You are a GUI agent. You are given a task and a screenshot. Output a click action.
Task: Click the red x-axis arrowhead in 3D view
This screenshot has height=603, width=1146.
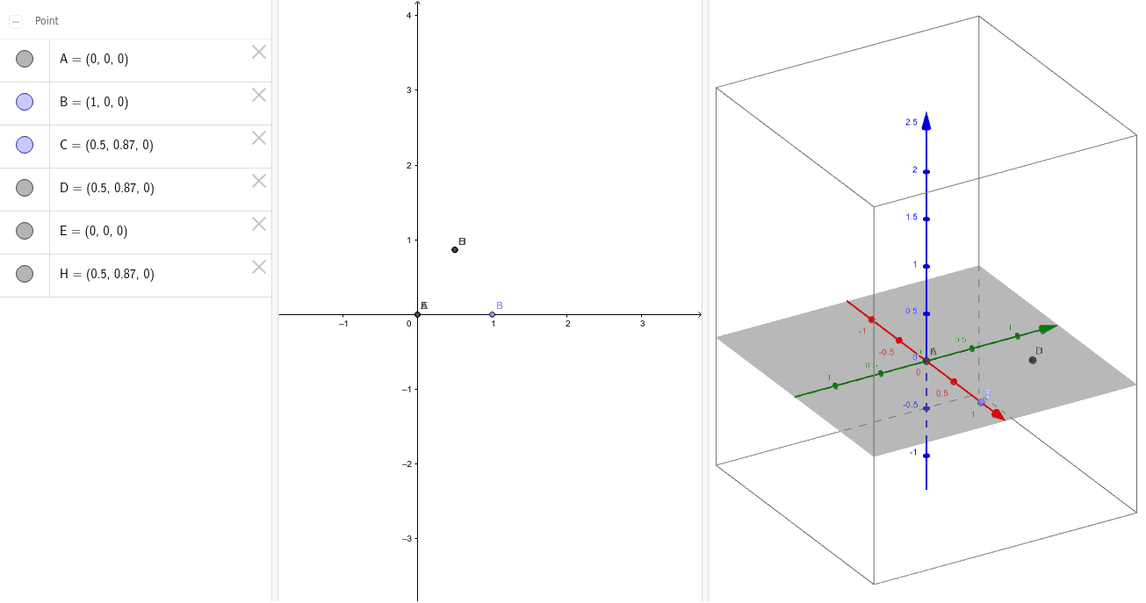(x=1000, y=413)
